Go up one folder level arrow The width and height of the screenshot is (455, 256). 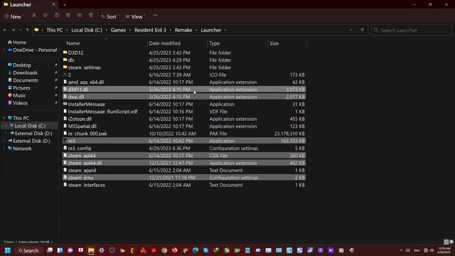click(x=27, y=30)
